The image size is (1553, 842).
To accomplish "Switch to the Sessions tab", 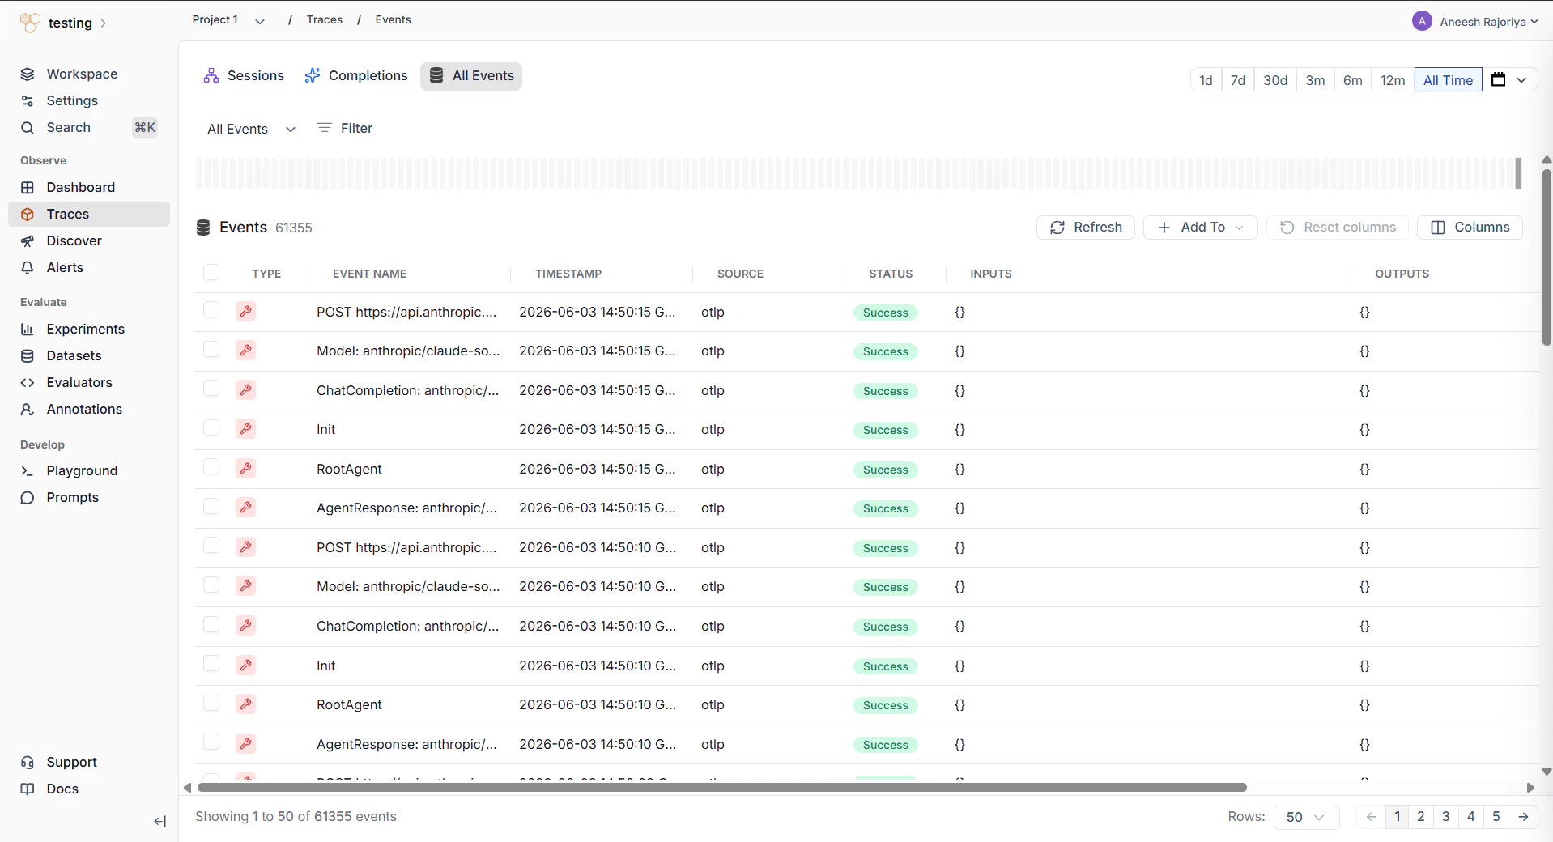I will (244, 76).
